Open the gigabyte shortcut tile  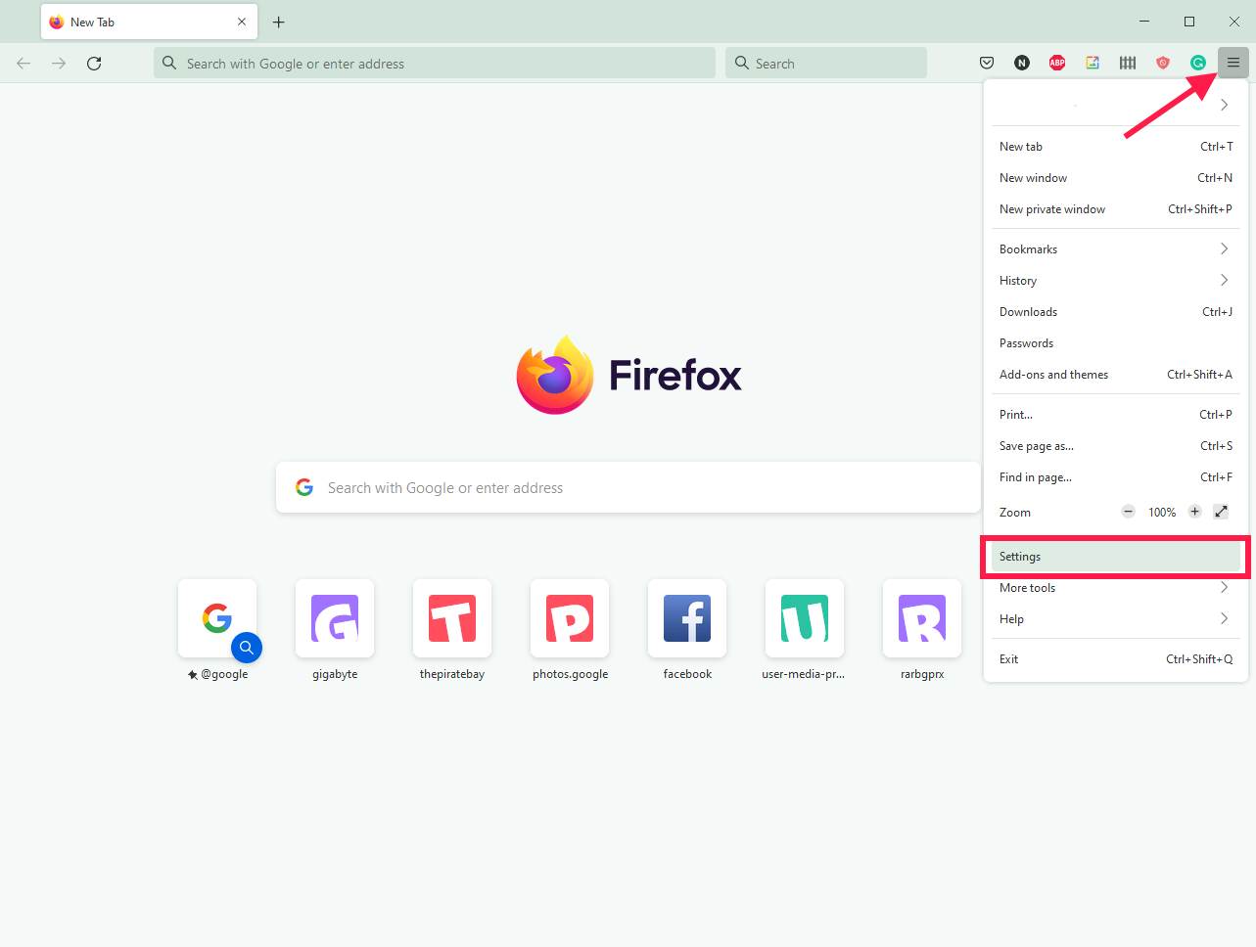coord(334,618)
